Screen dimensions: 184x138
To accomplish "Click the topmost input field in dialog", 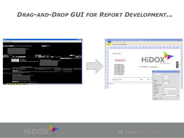I will pyautogui.click(x=165, y=76).
